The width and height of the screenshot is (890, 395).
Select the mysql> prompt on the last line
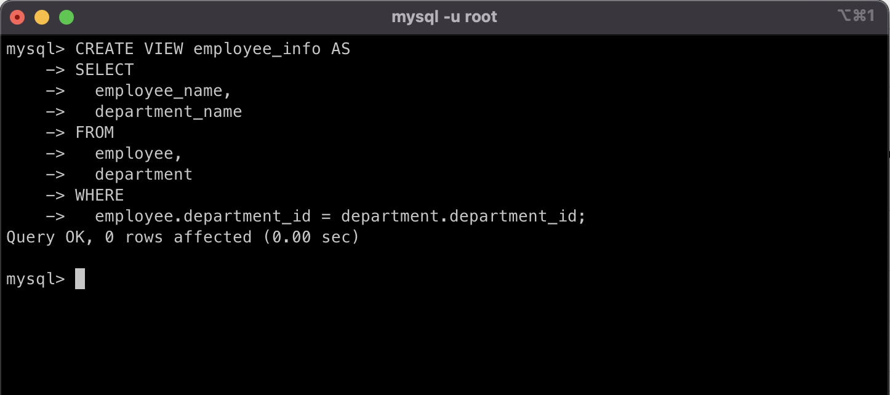(x=34, y=279)
